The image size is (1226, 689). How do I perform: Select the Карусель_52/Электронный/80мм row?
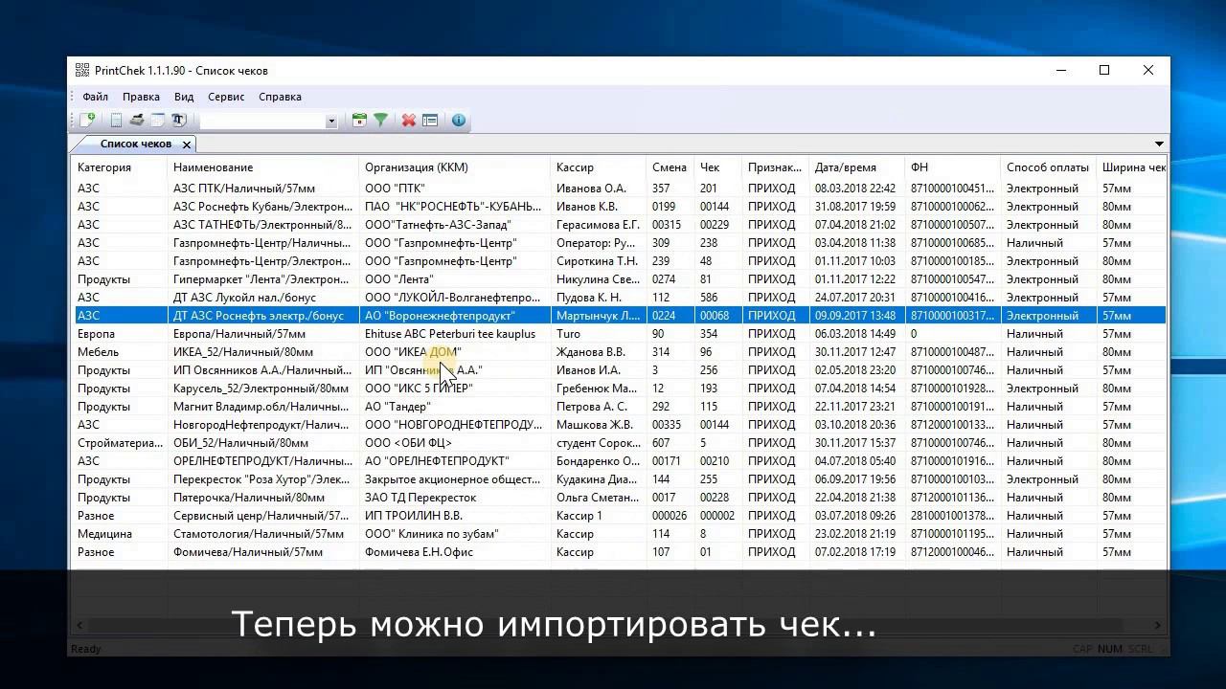tap(619, 389)
